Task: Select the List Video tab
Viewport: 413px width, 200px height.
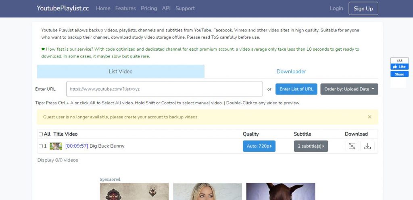Action: click(121, 72)
